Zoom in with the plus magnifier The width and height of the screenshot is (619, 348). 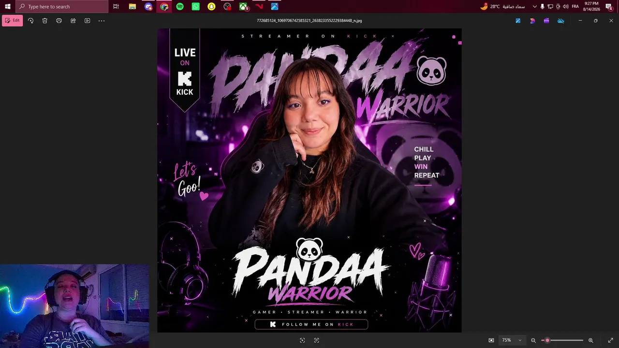pyautogui.click(x=590, y=340)
